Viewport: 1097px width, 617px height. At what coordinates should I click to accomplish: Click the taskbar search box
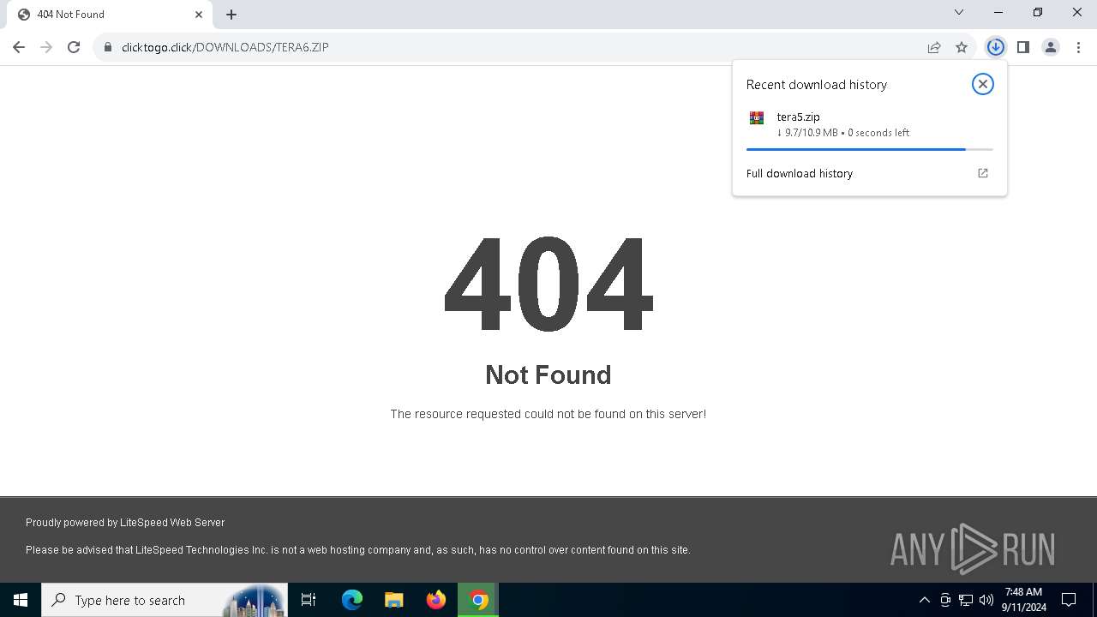click(x=165, y=600)
